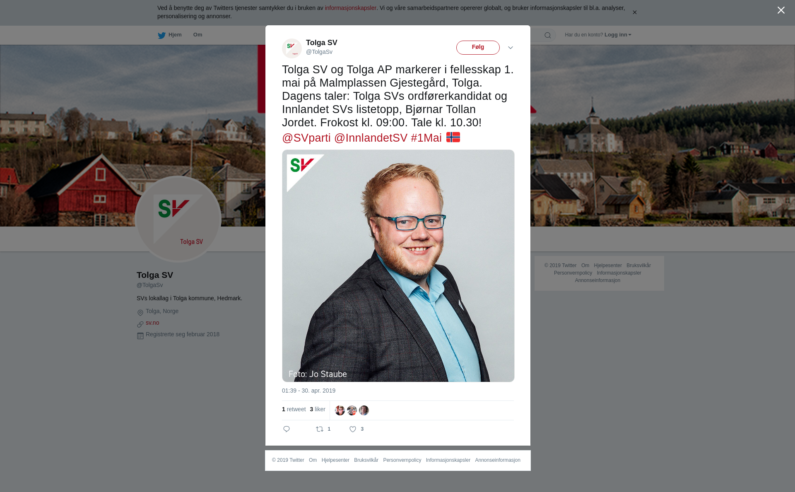Expand tweet options chevron next to Følg

point(511,48)
